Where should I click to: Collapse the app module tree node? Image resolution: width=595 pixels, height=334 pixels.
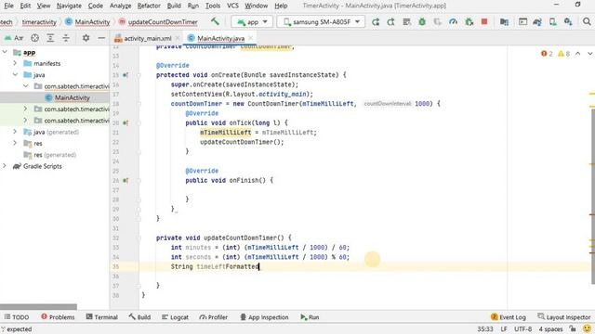tap(5, 52)
